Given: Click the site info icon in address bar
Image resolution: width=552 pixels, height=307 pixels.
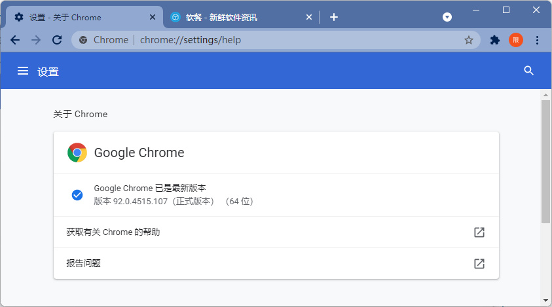Looking at the screenshot, I should pyautogui.click(x=83, y=40).
